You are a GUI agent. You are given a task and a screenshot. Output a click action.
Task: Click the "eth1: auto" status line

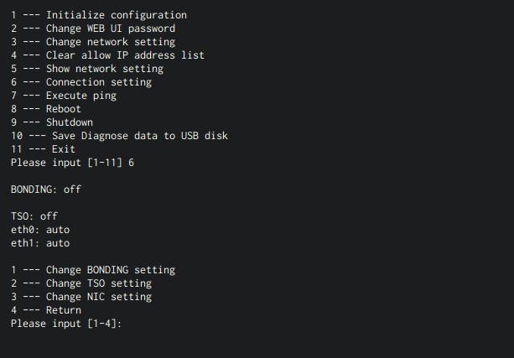pyautogui.click(x=40, y=243)
